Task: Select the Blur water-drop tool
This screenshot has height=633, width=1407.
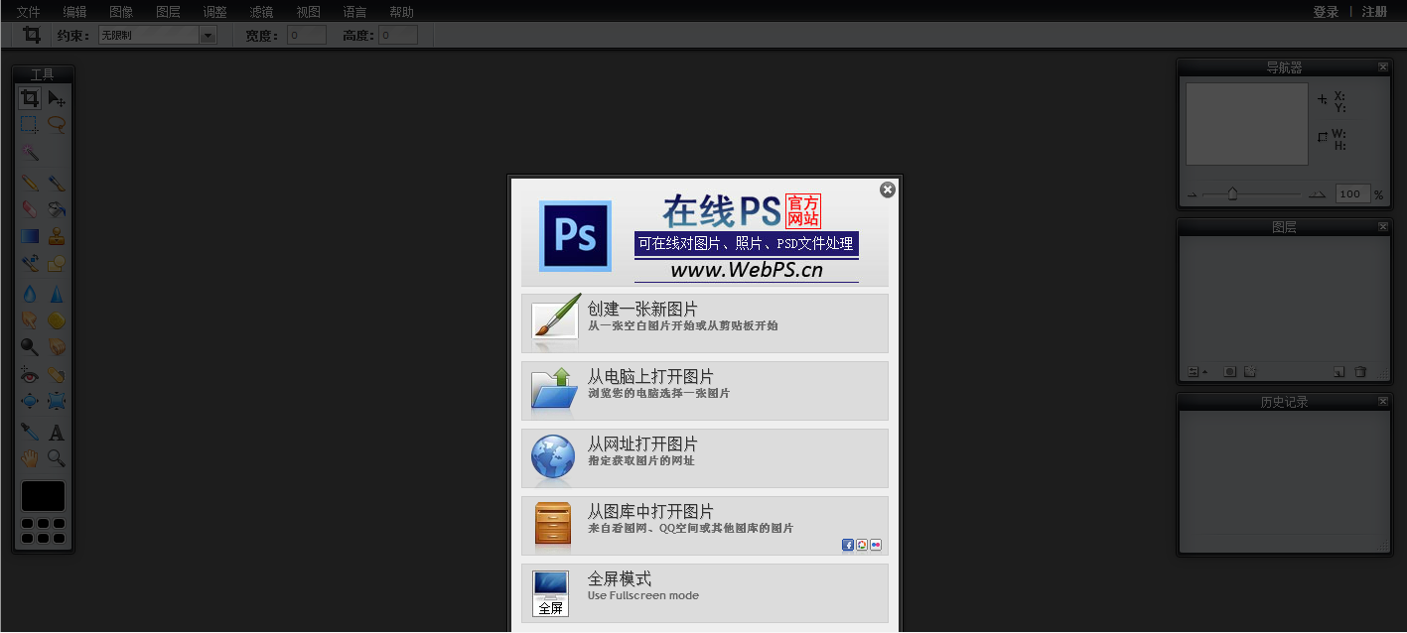Action: (30, 294)
